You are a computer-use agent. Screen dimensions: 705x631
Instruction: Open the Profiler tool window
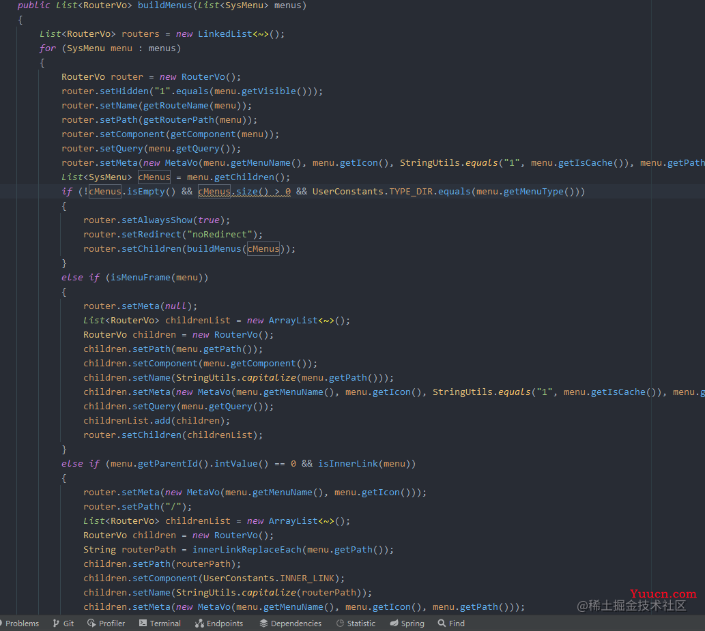pos(106,623)
